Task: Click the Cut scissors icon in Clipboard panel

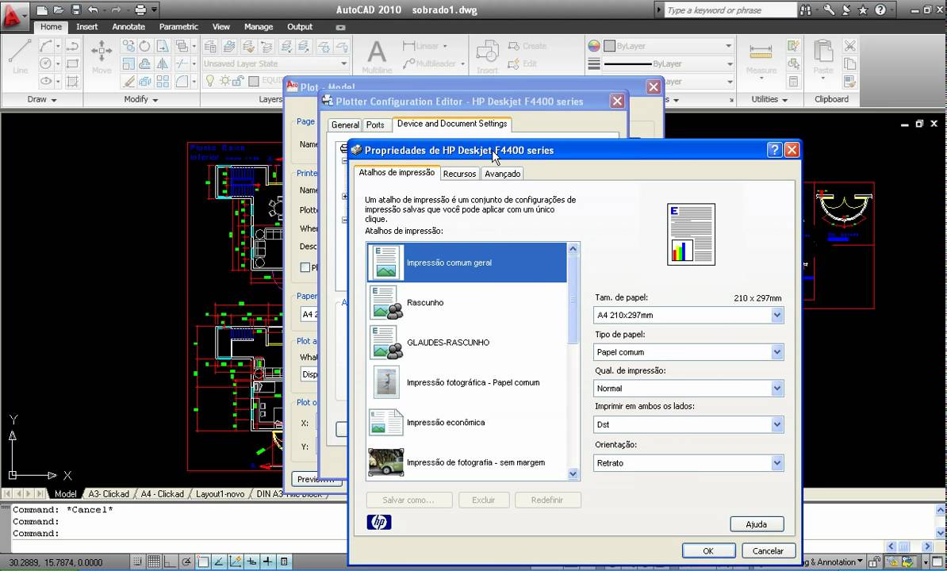Action: (x=849, y=46)
